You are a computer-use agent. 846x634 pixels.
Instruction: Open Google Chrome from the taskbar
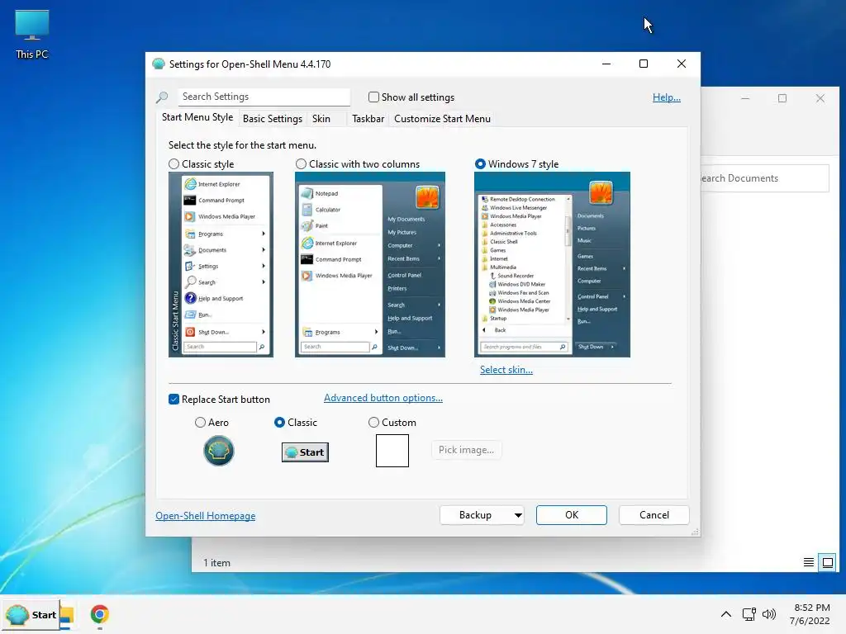pos(99,614)
